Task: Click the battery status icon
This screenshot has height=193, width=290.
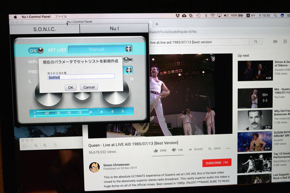Action: 241,16
